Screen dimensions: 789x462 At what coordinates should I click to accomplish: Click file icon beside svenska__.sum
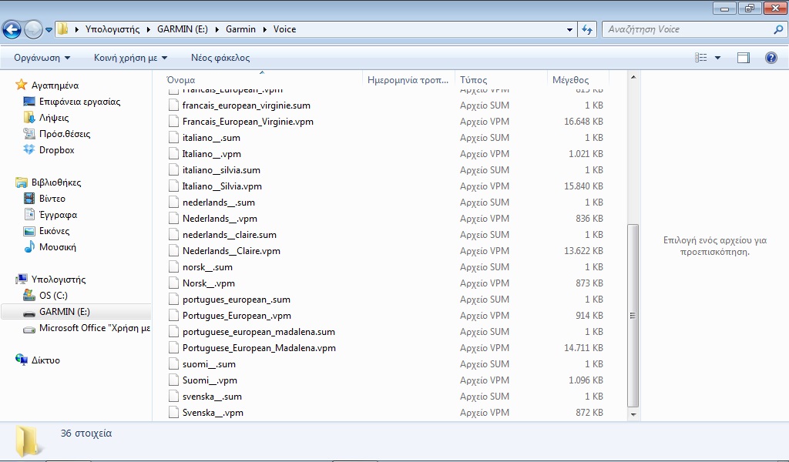pos(173,396)
